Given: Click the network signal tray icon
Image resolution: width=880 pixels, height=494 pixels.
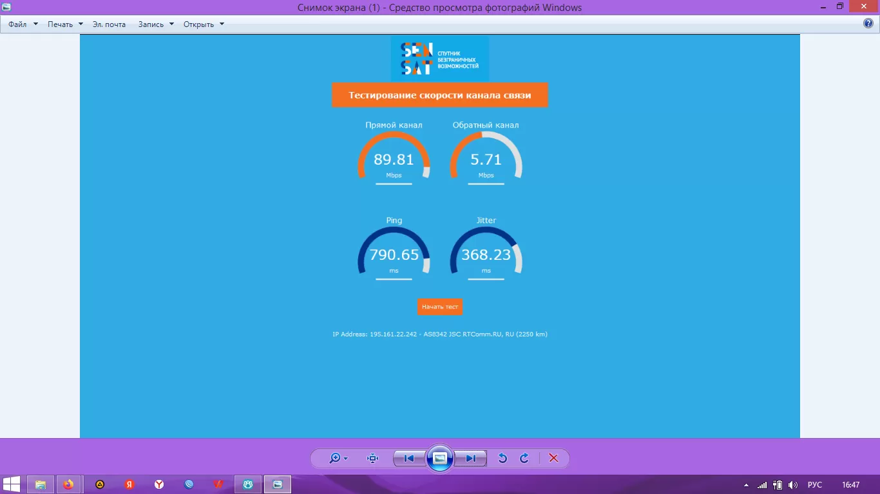Looking at the screenshot, I should 763,485.
